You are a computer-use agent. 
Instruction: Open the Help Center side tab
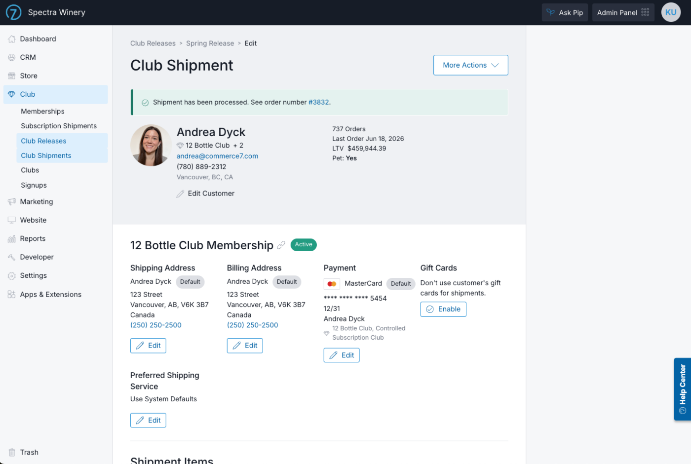[683, 389]
